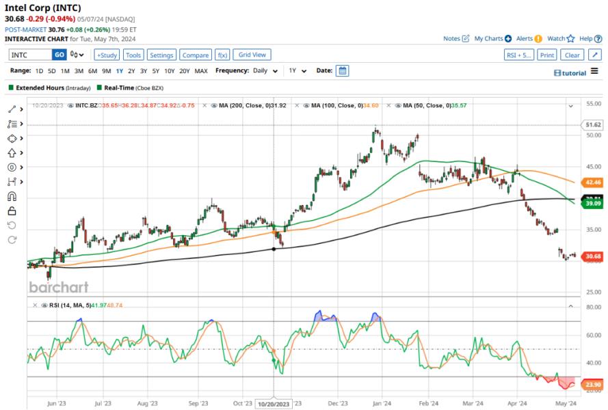Click the +Study button
This screenshot has width=608, height=410.
pyautogui.click(x=107, y=55)
